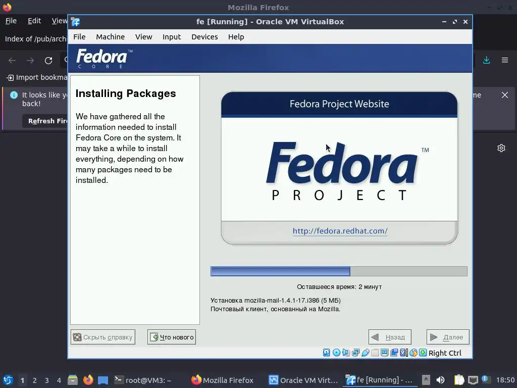Open Firefox Edit menu
This screenshot has height=388, width=517.
(x=34, y=21)
